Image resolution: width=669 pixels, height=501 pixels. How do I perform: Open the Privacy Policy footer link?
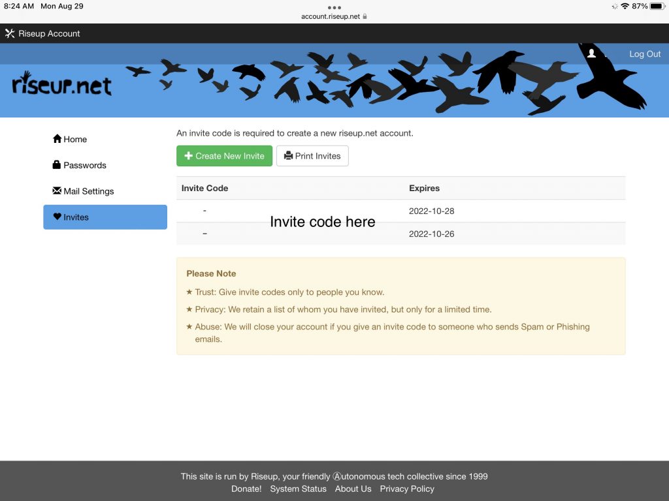[x=406, y=489]
